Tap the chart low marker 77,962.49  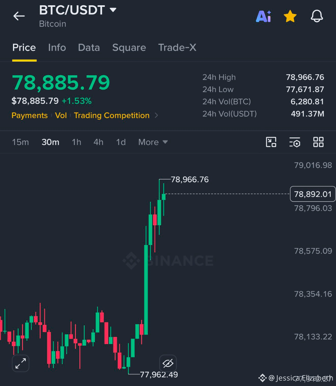159,374
